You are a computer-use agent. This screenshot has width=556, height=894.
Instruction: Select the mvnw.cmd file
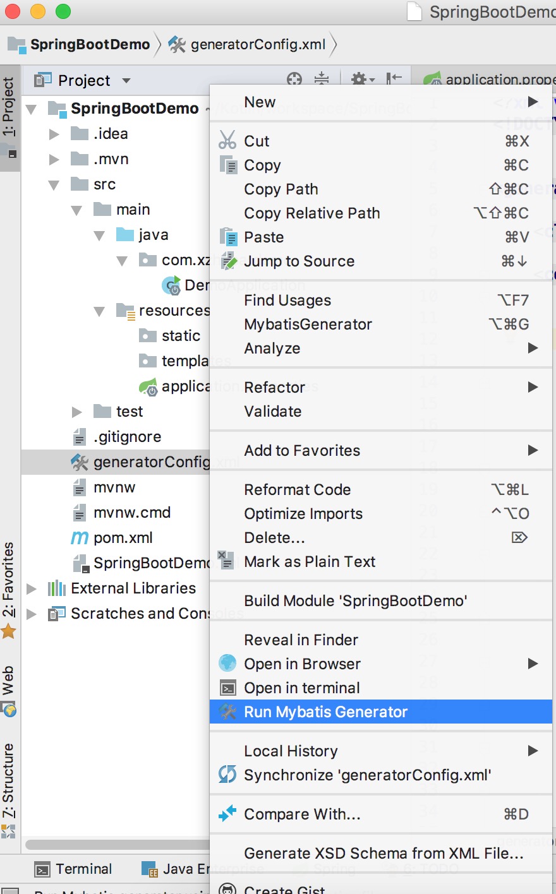pyautogui.click(x=132, y=513)
